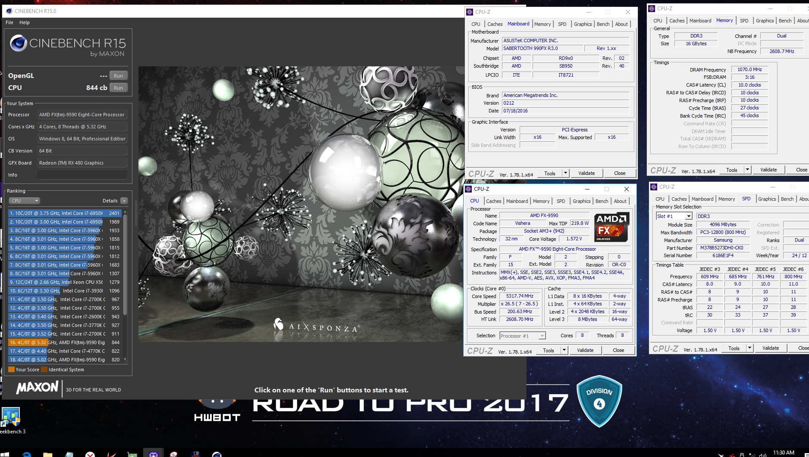Viewport: 809px width, 457px height.
Task: Click the ranking list vertical scrollbar
Action: [125, 265]
